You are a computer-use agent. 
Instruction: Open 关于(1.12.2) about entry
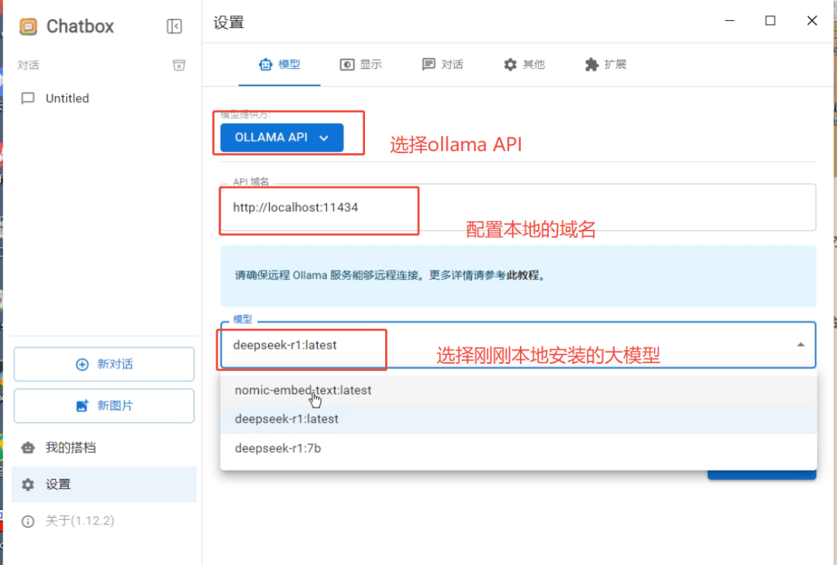[104, 521]
